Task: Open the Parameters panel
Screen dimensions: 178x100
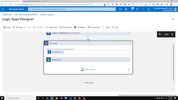Action: [x=66, y=27]
